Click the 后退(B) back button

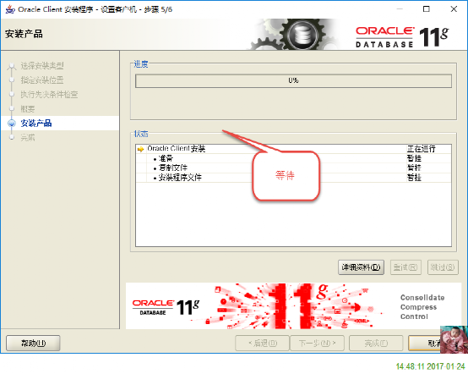point(263,343)
